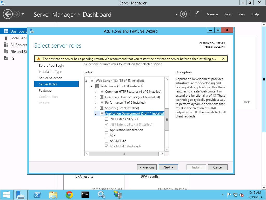
Task: Open the Manage menu
Action: tap(212, 14)
